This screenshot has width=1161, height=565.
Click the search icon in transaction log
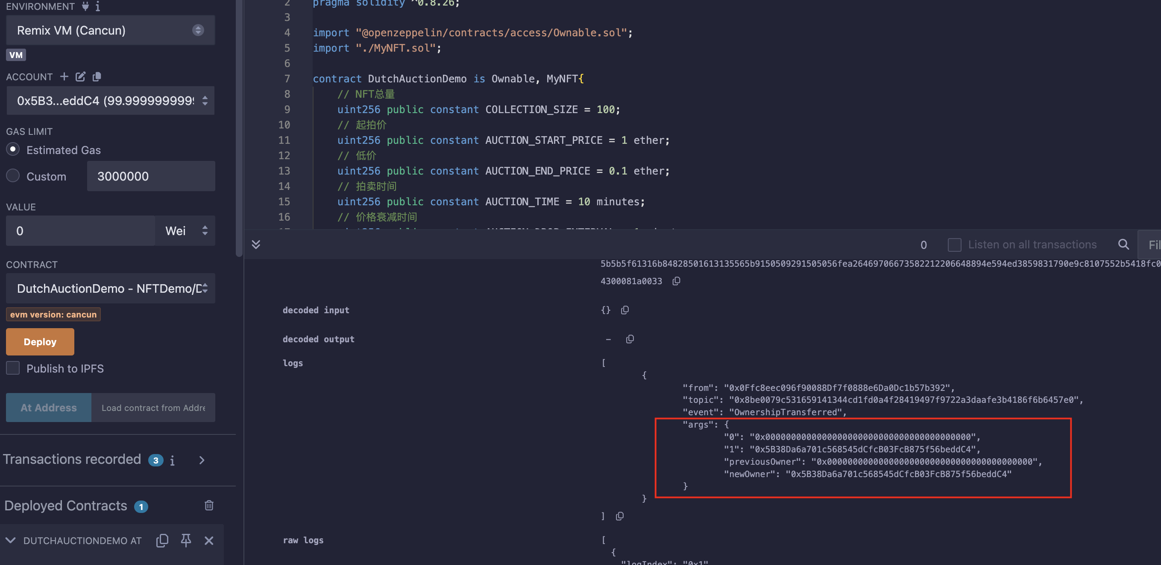coord(1123,244)
